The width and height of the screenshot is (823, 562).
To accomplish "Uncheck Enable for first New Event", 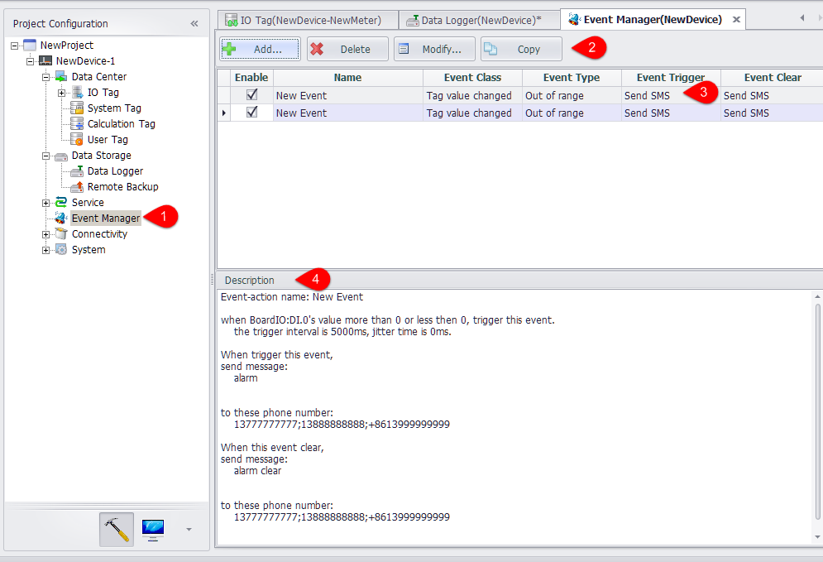I will [x=252, y=95].
